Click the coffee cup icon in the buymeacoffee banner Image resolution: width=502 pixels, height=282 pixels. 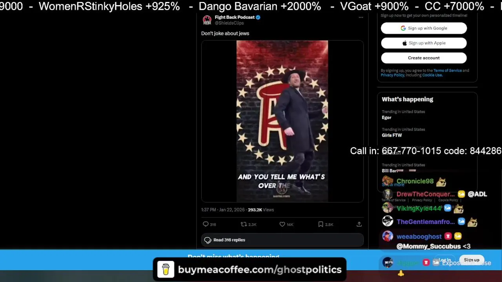point(166,269)
